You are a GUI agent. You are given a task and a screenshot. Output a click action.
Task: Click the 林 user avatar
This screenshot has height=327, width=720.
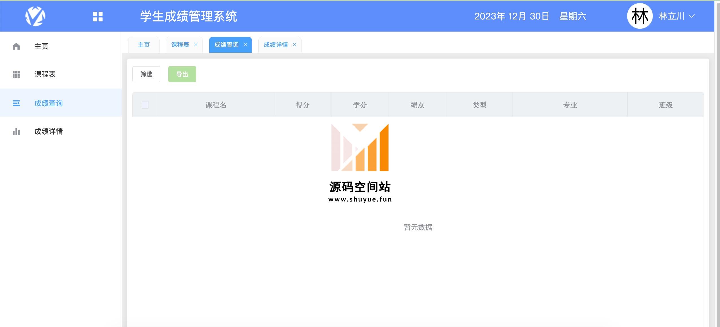[640, 16]
